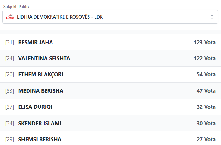The height and width of the screenshot is (145, 221).
Task: Click the 32 Vota count
Action: 206,107
